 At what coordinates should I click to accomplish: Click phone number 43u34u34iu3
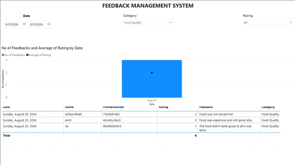pyautogui.click(x=112, y=120)
